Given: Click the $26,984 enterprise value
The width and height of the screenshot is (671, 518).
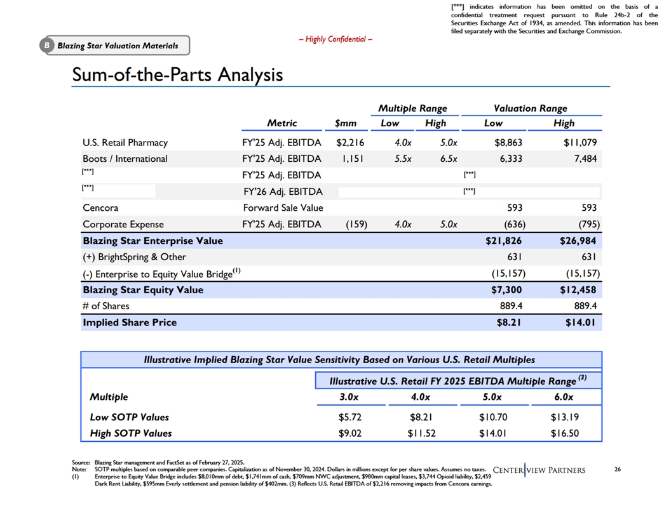Looking at the screenshot, I should (x=578, y=241).
